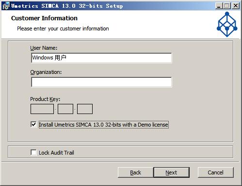Click the Umetrics cube logo
The height and width of the screenshot is (186, 242).
227,24
